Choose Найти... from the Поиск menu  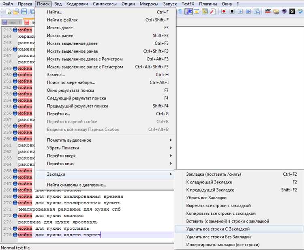coord(105,12)
